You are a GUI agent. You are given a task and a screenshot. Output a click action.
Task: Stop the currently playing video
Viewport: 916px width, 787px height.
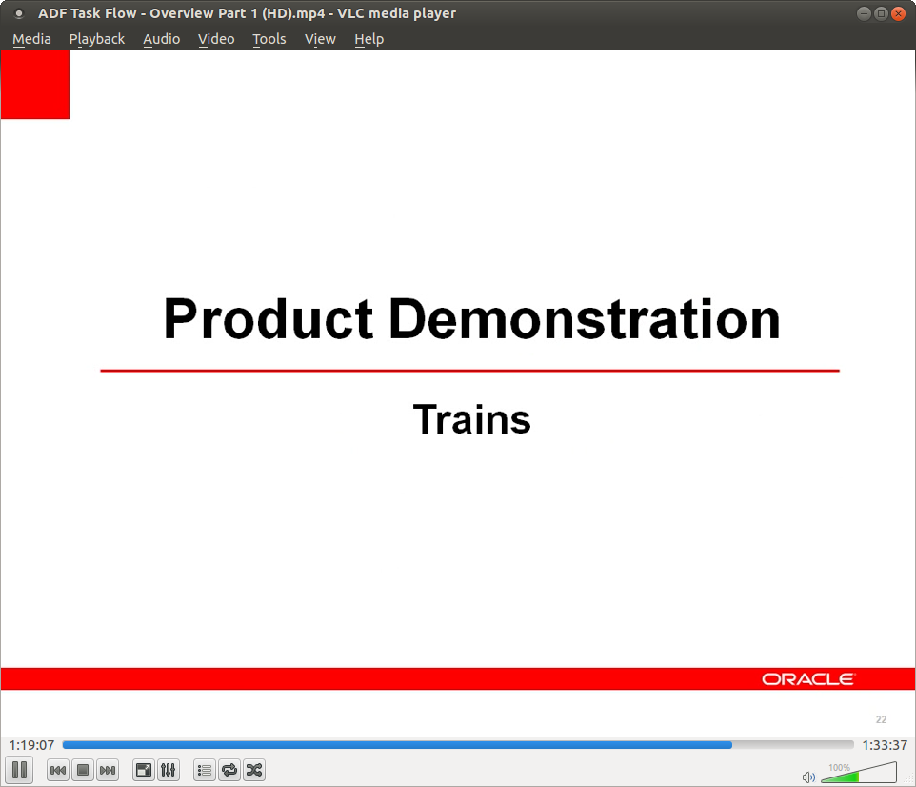82,770
